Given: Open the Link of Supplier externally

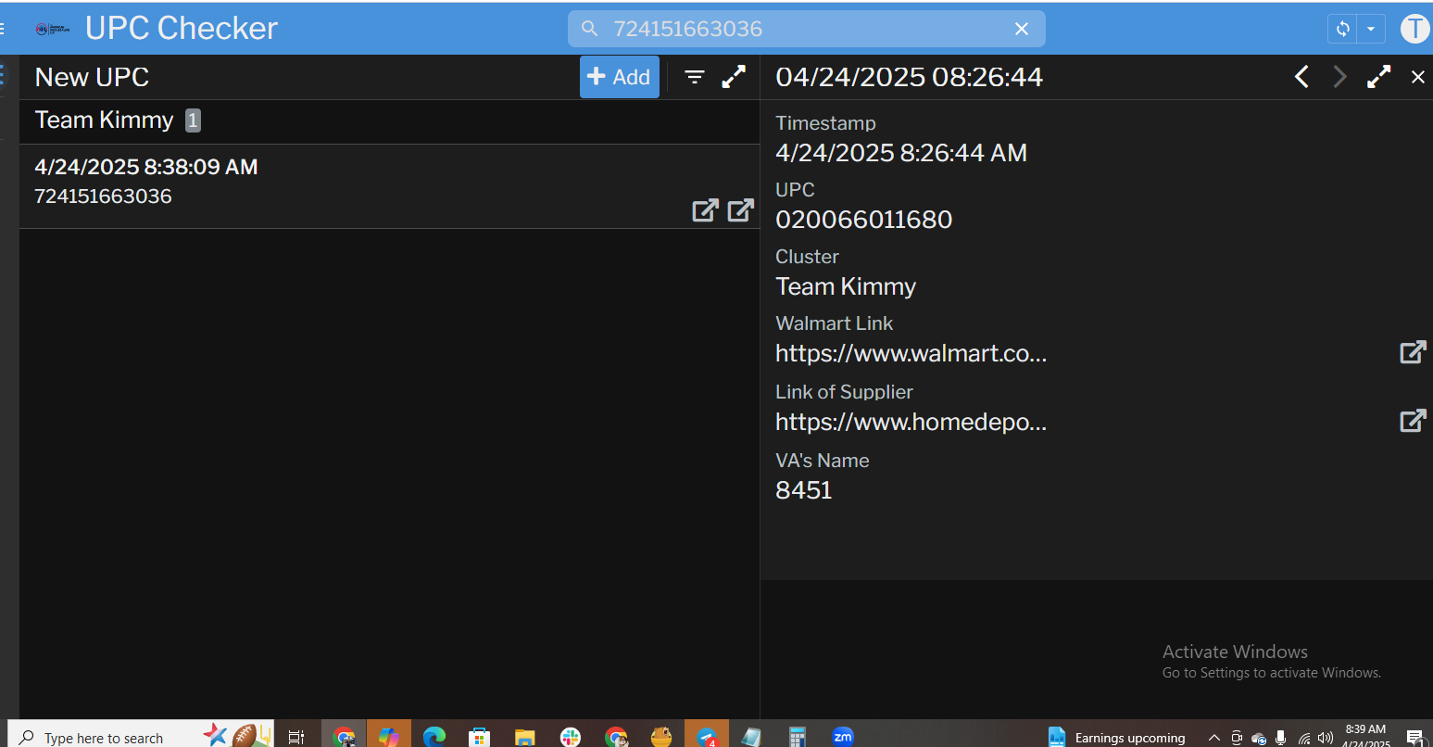Looking at the screenshot, I should point(1412,421).
